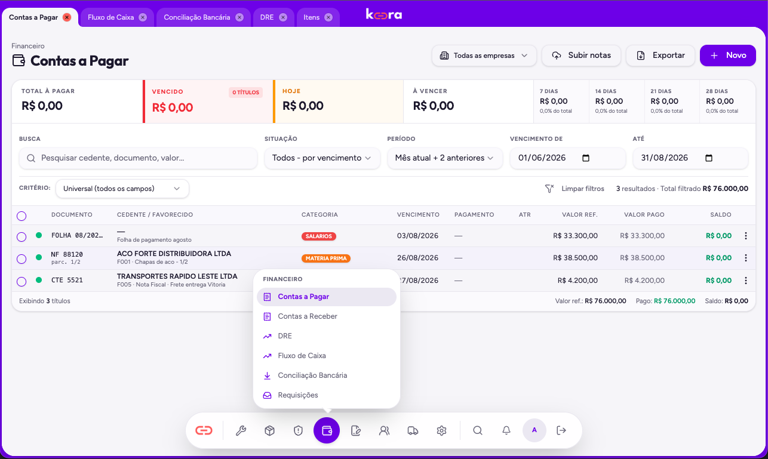The image size is (768, 459).
Task: Open calendar picker for Até date
Action: (x=709, y=158)
